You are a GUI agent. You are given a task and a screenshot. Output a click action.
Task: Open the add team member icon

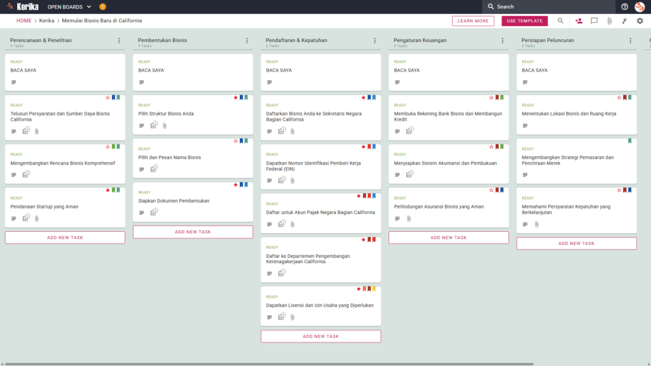click(x=579, y=21)
